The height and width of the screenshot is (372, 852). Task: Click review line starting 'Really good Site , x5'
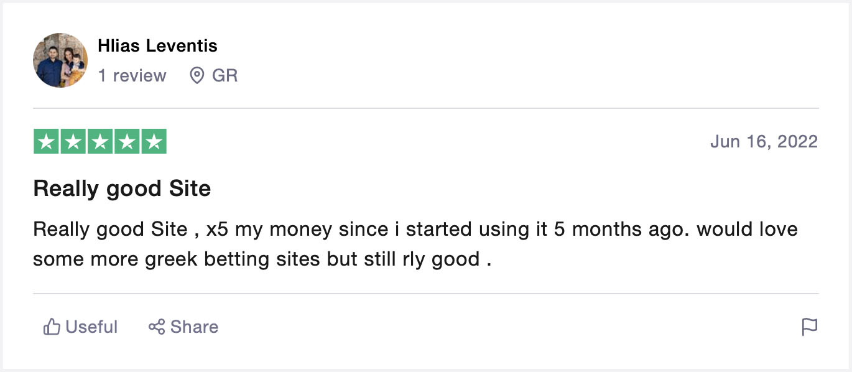click(x=415, y=230)
